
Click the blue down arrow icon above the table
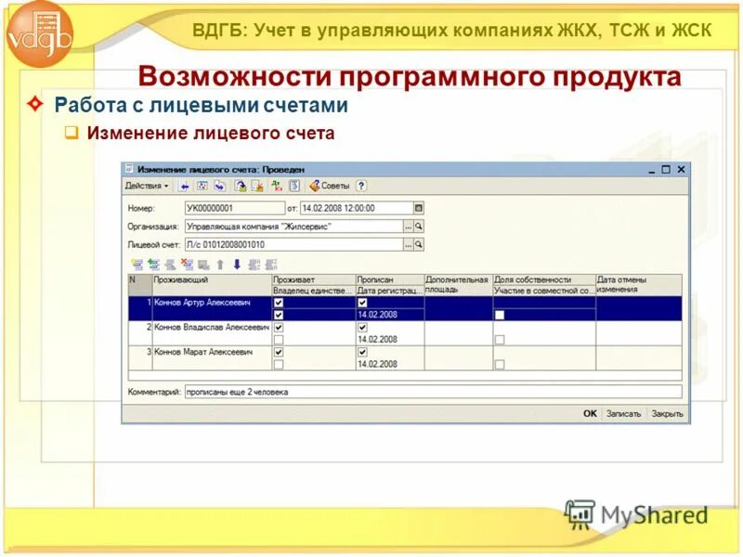tap(235, 265)
